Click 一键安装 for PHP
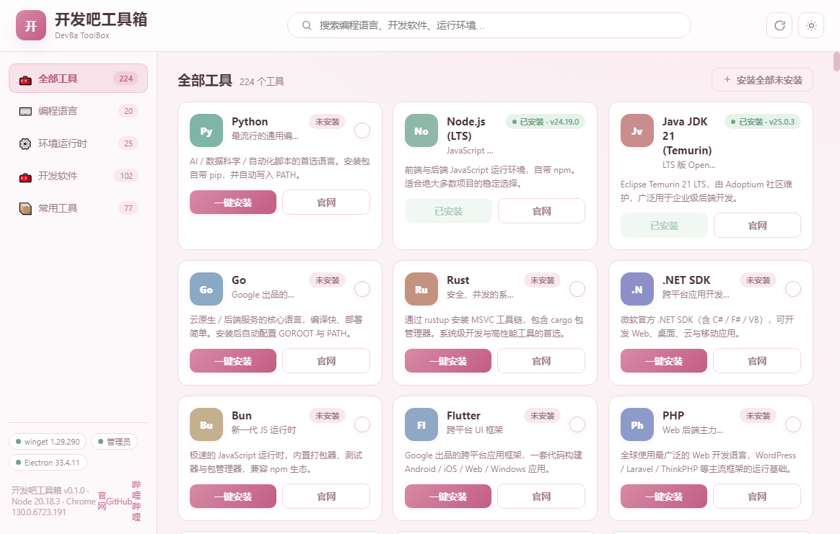 664,496
